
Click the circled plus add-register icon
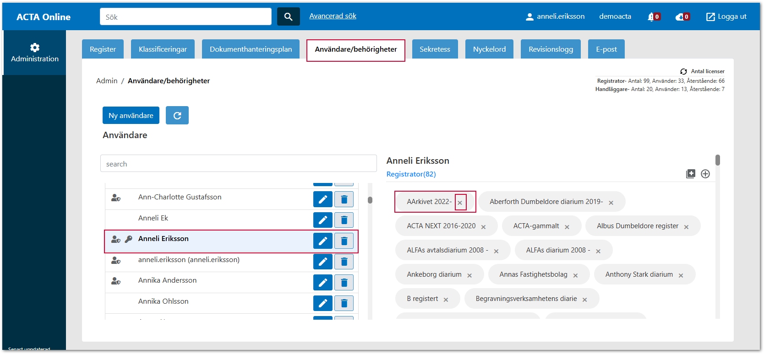pyautogui.click(x=705, y=174)
